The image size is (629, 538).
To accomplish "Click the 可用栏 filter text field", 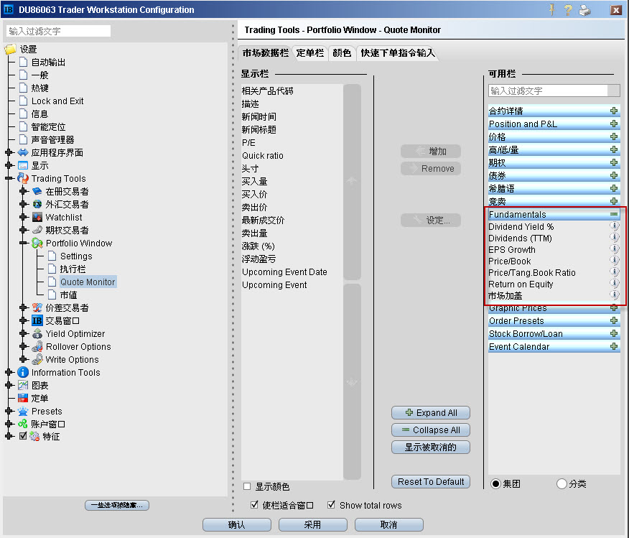I will coord(547,91).
